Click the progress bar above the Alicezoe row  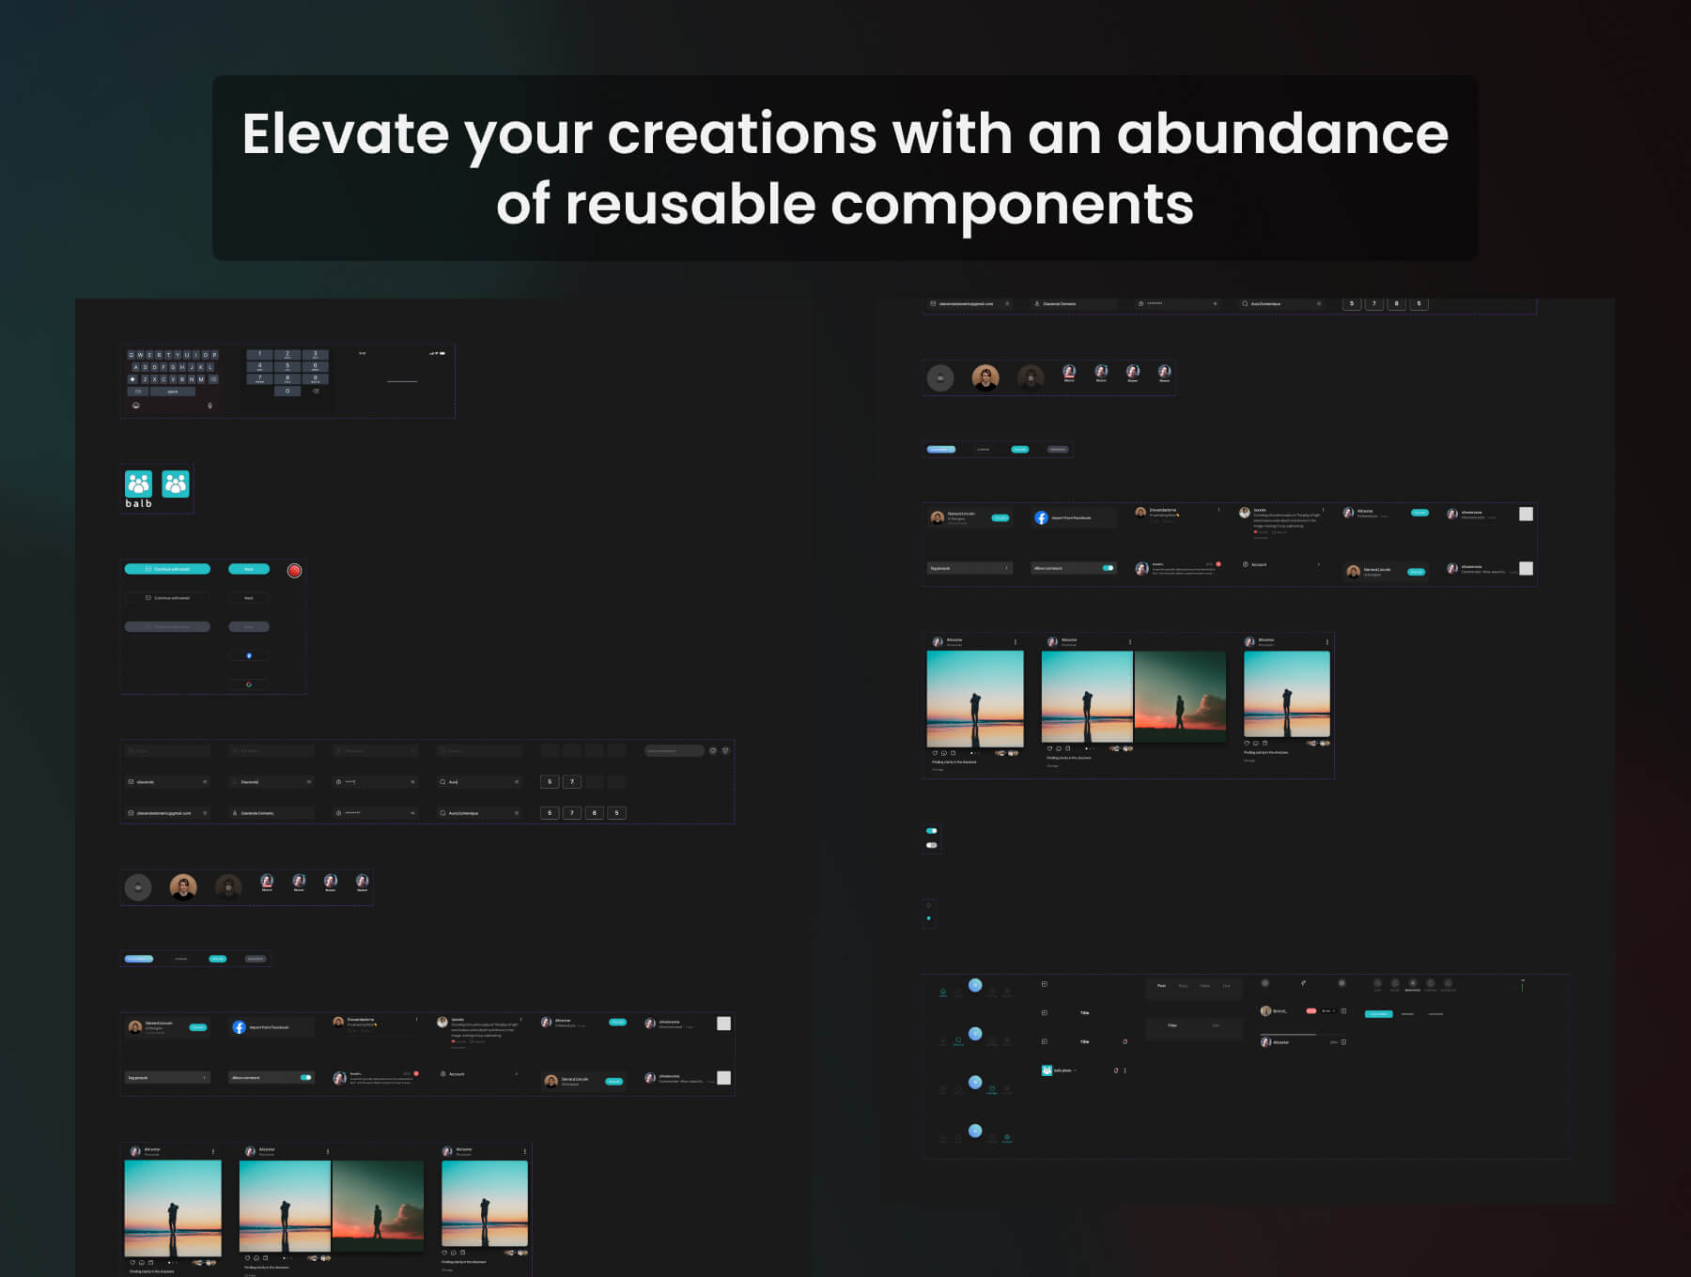1287,1035
